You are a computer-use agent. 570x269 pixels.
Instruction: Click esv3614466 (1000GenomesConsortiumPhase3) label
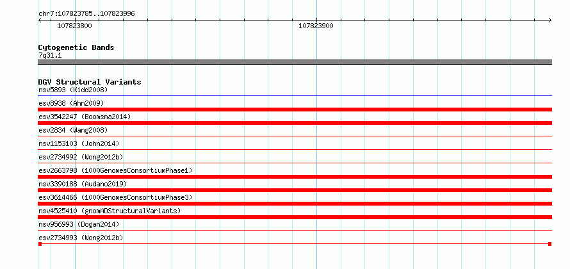(x=115, y=197)
